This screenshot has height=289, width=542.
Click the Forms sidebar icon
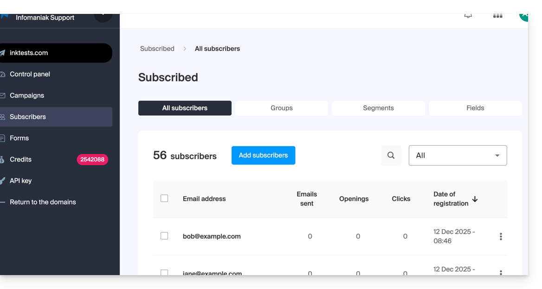(x=3, y=138)
